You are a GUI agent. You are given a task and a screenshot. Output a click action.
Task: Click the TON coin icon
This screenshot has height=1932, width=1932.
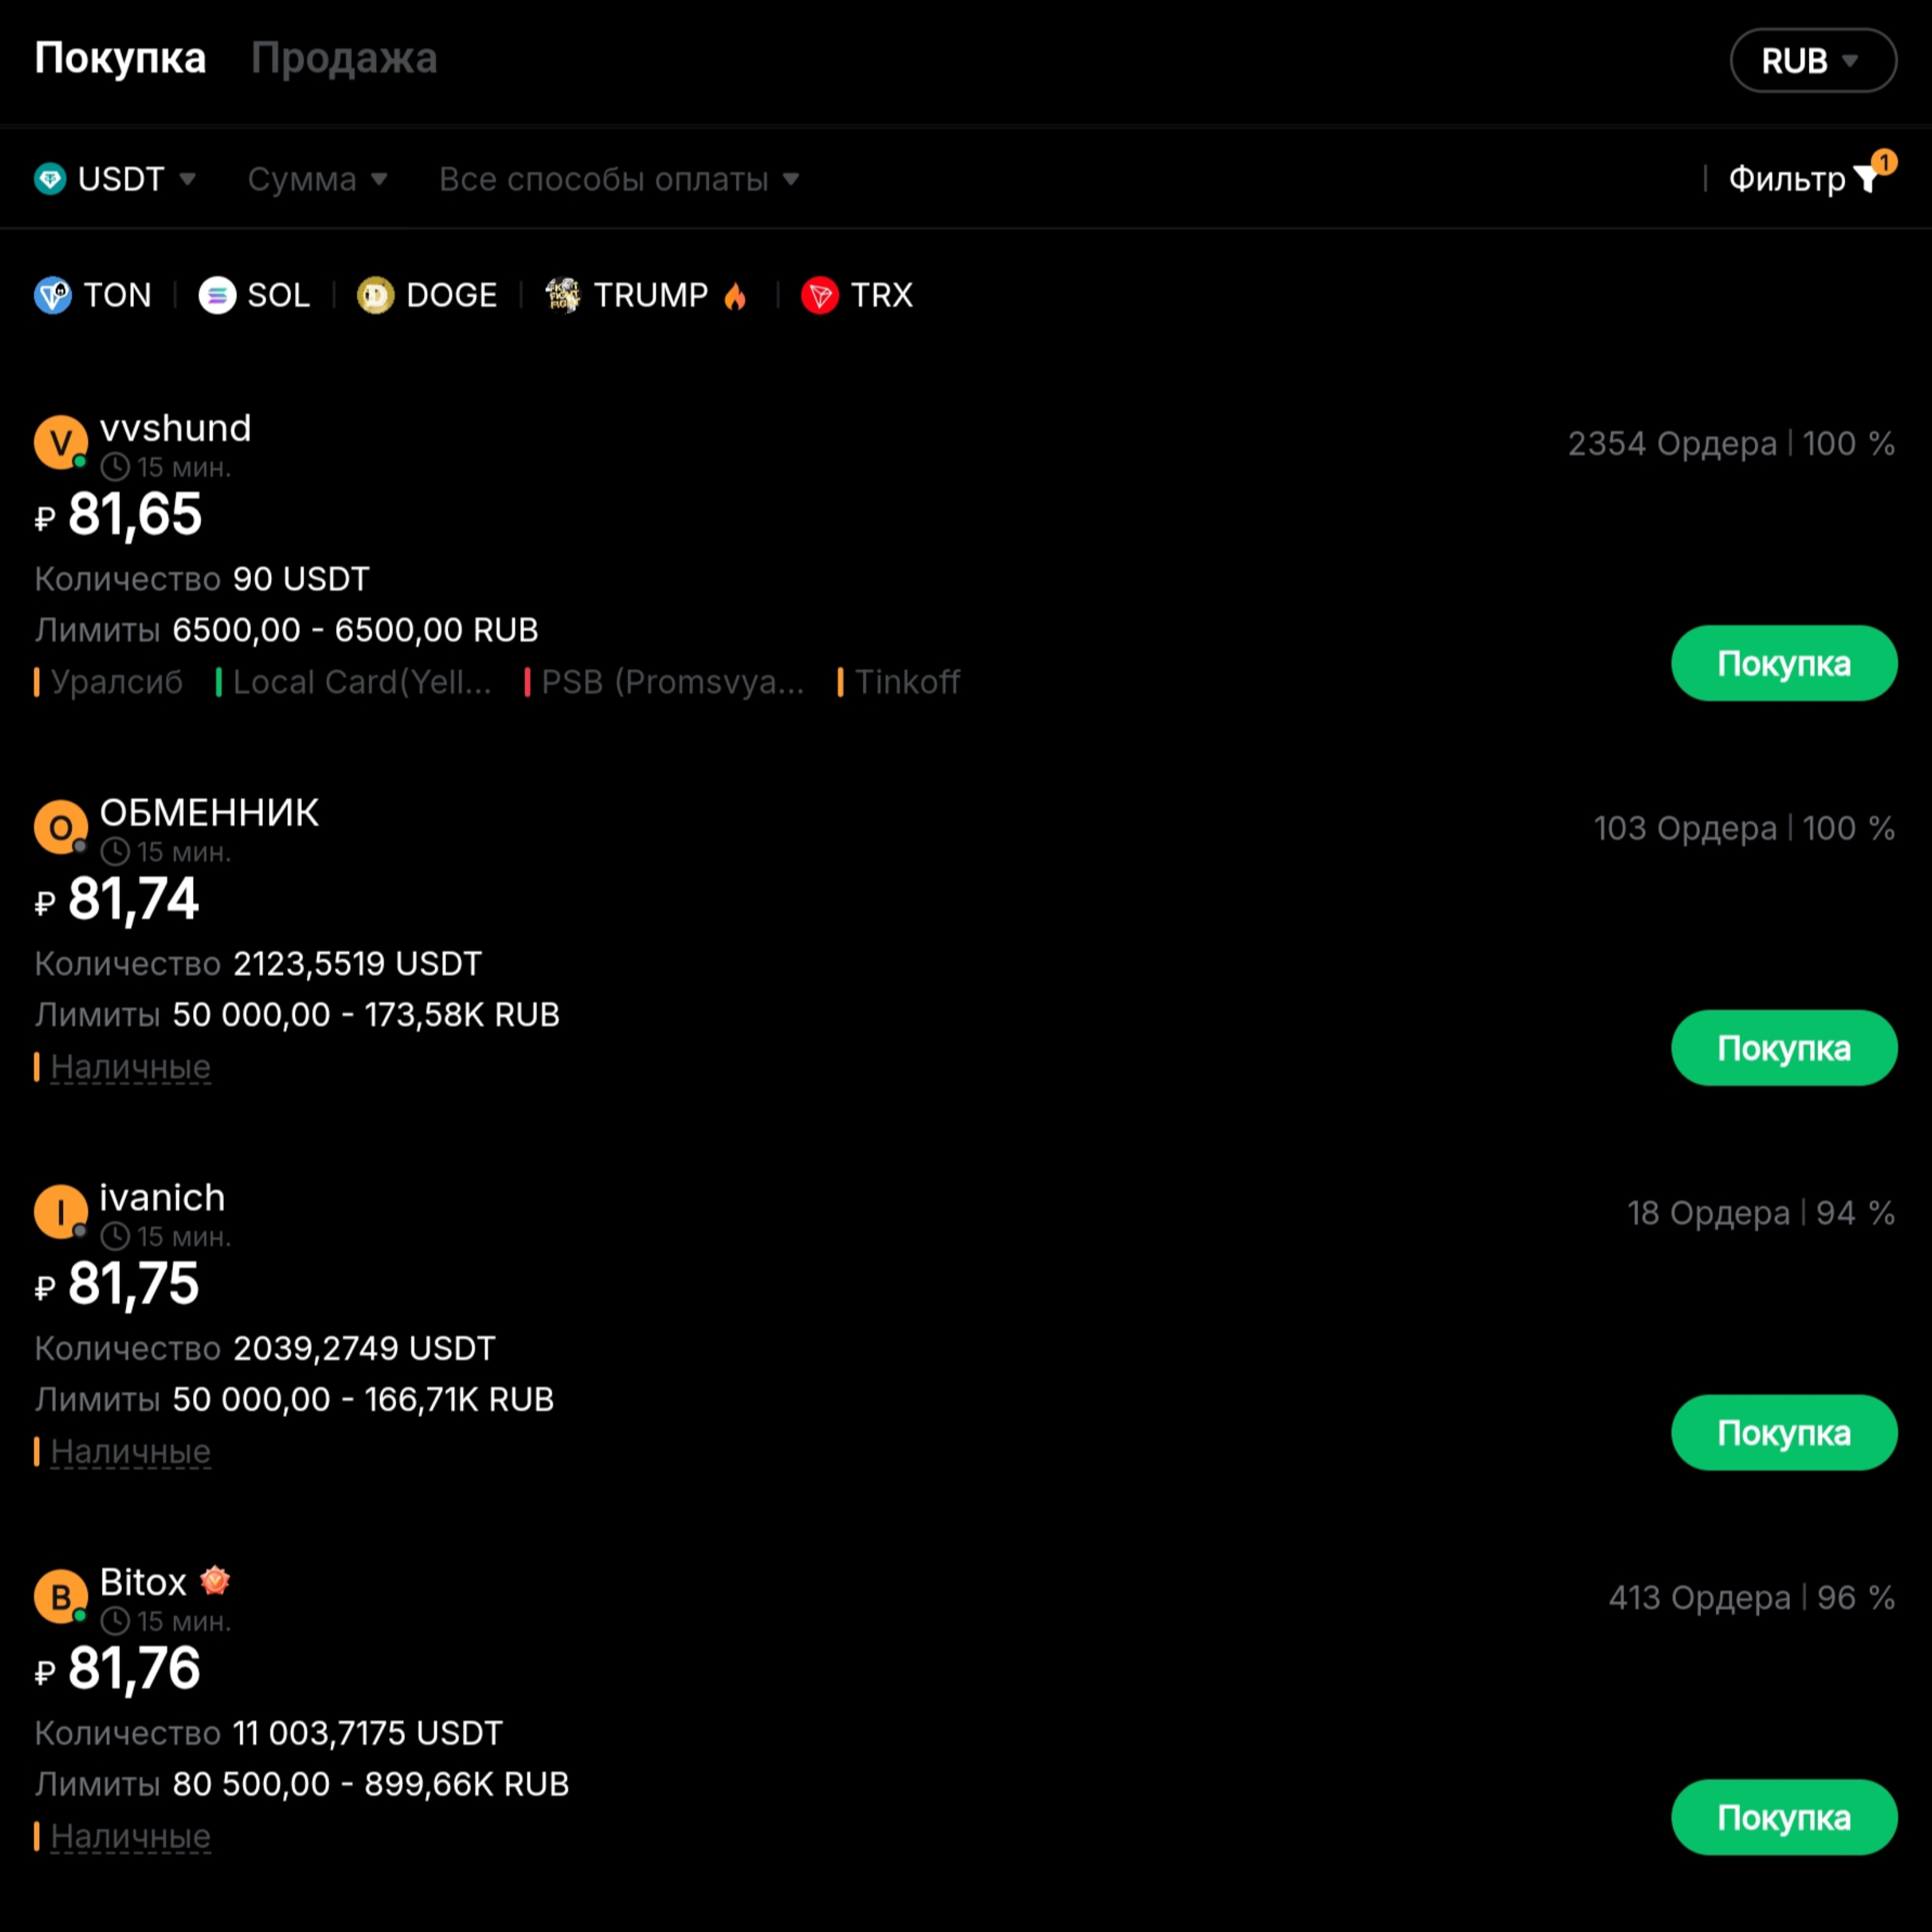point(53,295)
